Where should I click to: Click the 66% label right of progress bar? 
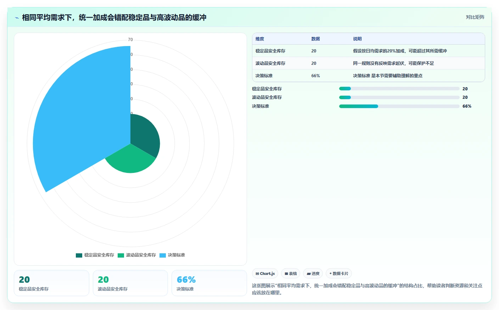[467, 106]
